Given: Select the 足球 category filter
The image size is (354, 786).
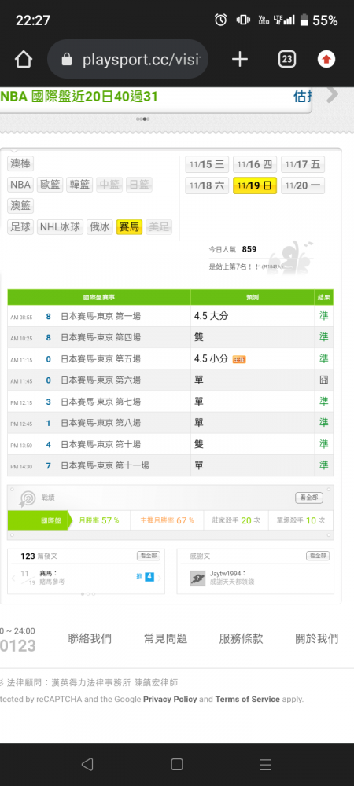Looking at the screenshot, I should (20, 227).
